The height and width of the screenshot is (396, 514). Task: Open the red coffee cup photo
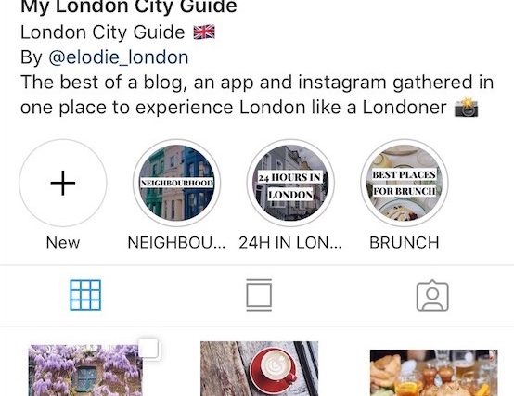[259, 368]
